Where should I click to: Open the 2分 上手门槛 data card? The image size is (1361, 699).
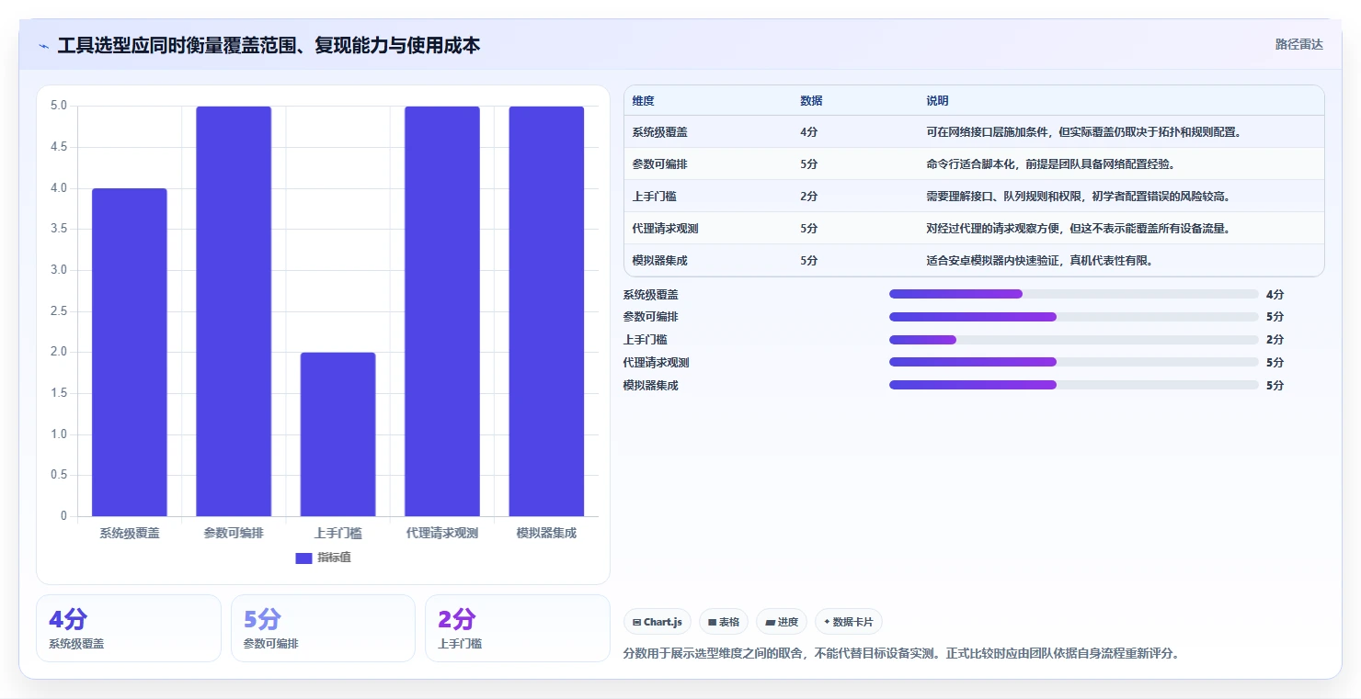pos(518,628)
